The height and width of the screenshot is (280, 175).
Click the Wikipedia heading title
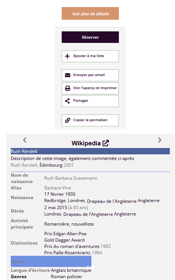click(x=86, y=143)
